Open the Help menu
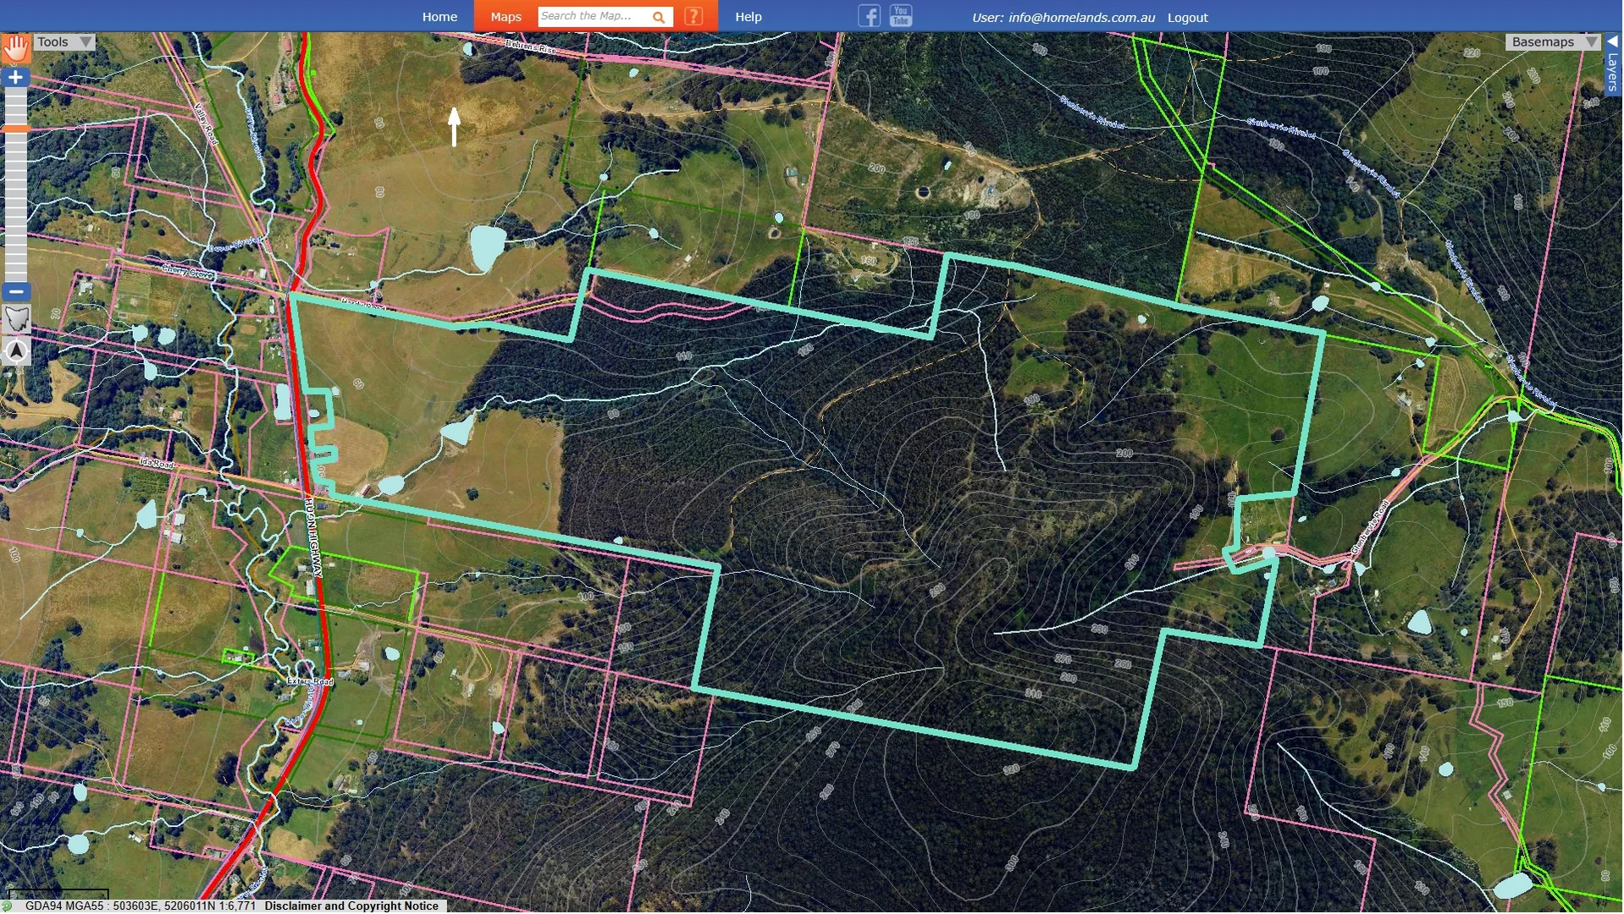The width and height of the screenshot is (1624, 914). point(748,16)
